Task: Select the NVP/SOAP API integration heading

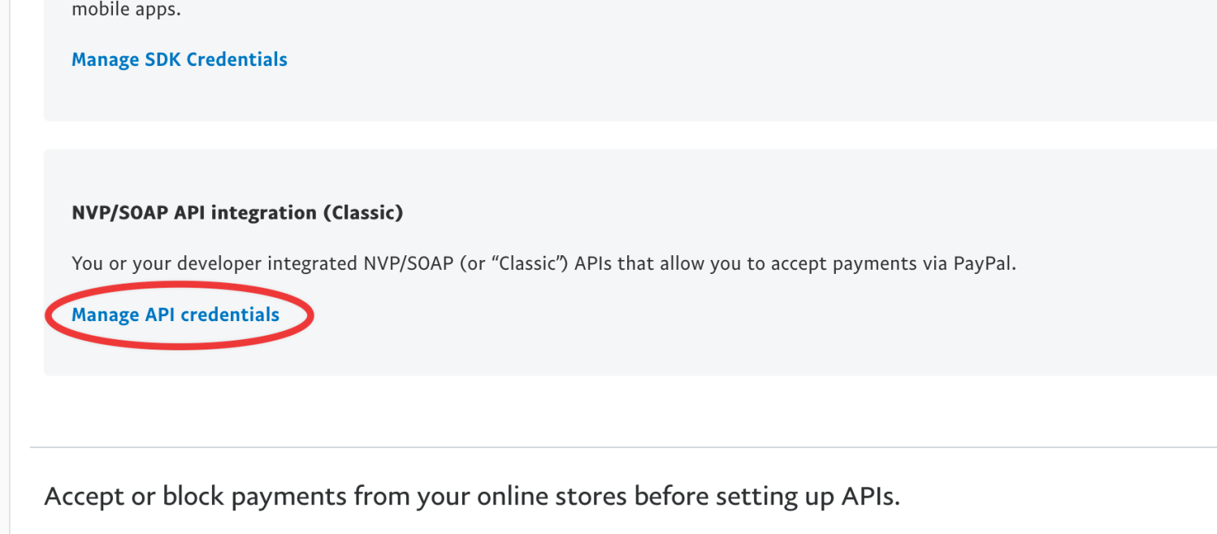Action: 236,212
